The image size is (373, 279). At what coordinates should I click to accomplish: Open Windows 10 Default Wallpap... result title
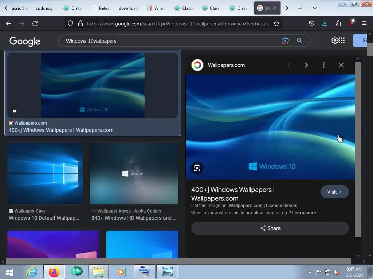pos(44,218)
